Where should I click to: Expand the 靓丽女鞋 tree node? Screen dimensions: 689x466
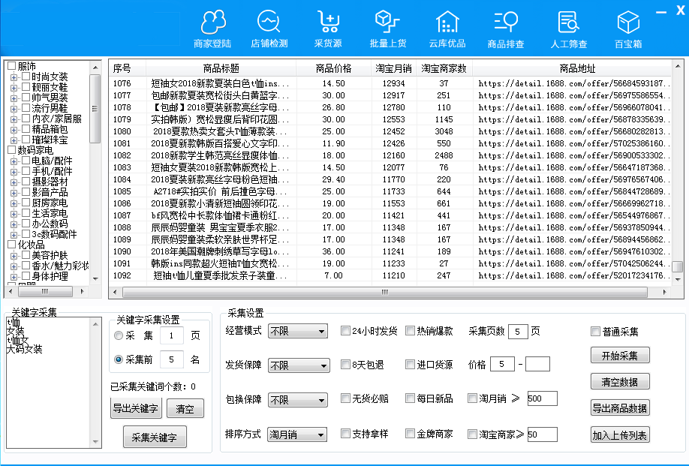(14, 87)
